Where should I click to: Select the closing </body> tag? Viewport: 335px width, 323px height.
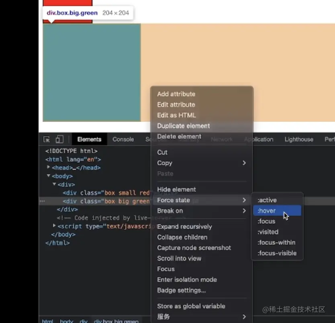[63, 235]
